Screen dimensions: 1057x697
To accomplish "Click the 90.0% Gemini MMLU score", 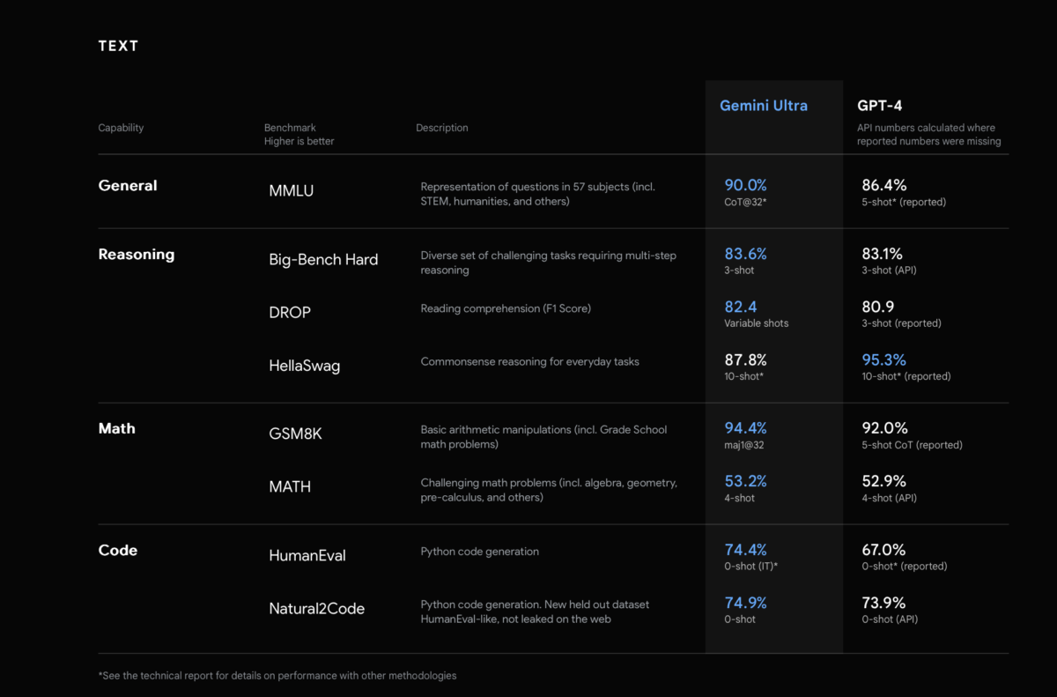I will [745, 185].
